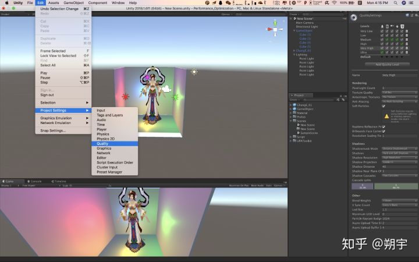Toggle the Soft Particles checkbox
The image size is (419, 262).
pyautogui.click(x=384, y=106)
